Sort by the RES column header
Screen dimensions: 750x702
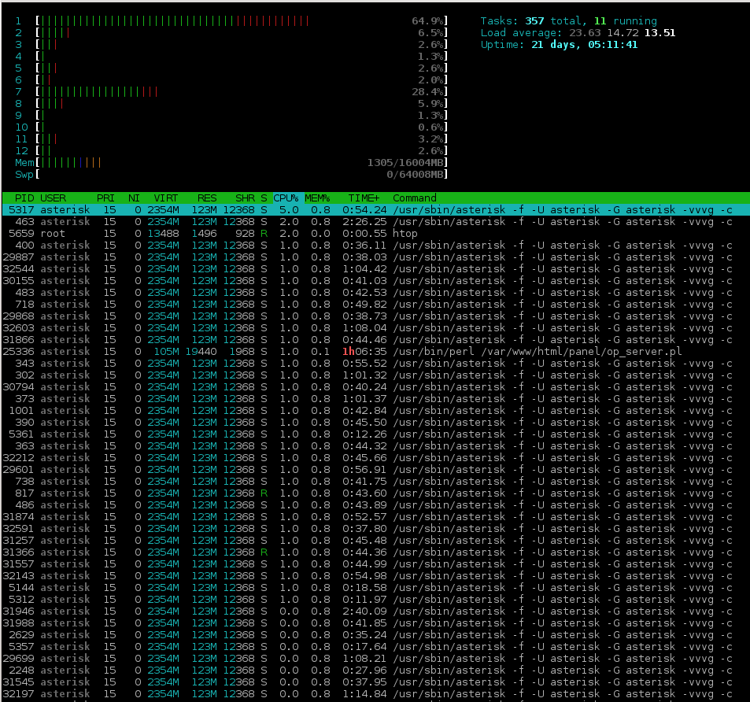click(x=207, y=198)
